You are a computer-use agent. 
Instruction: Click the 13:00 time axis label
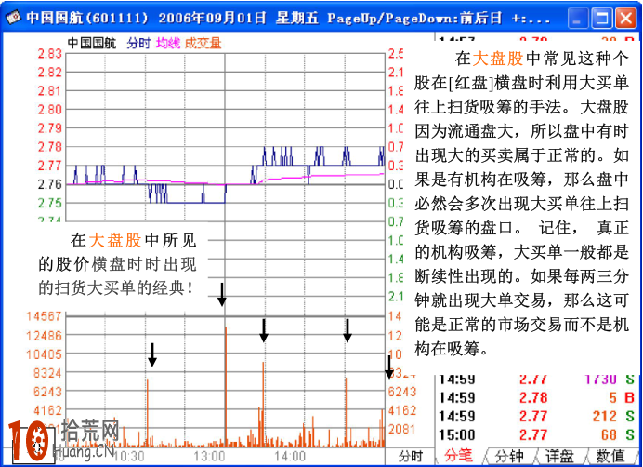tap(210, 456)
